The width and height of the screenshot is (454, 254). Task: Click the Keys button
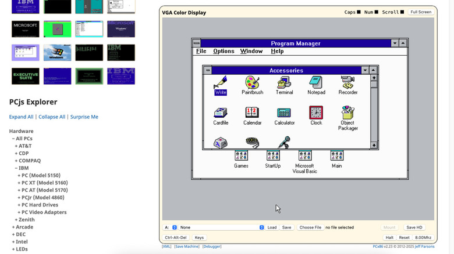199,238
